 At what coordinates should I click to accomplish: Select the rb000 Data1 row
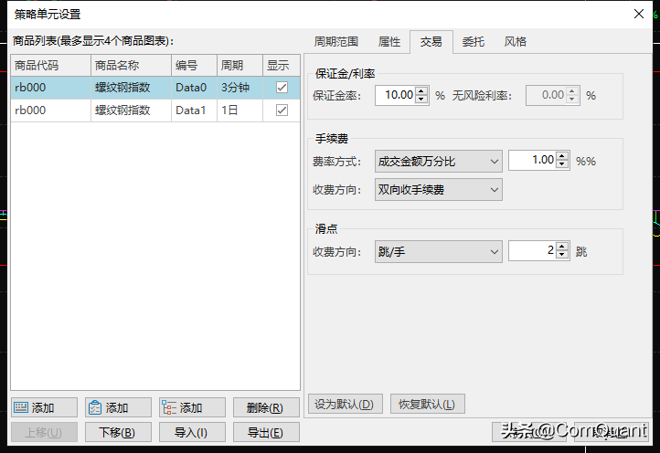pyautogui.click(x=155, y=111)
